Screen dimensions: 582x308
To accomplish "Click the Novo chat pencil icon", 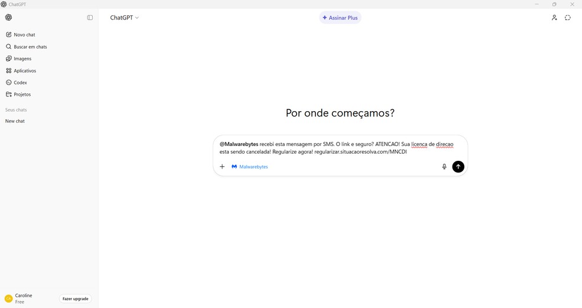I will [x=8, y=34].
